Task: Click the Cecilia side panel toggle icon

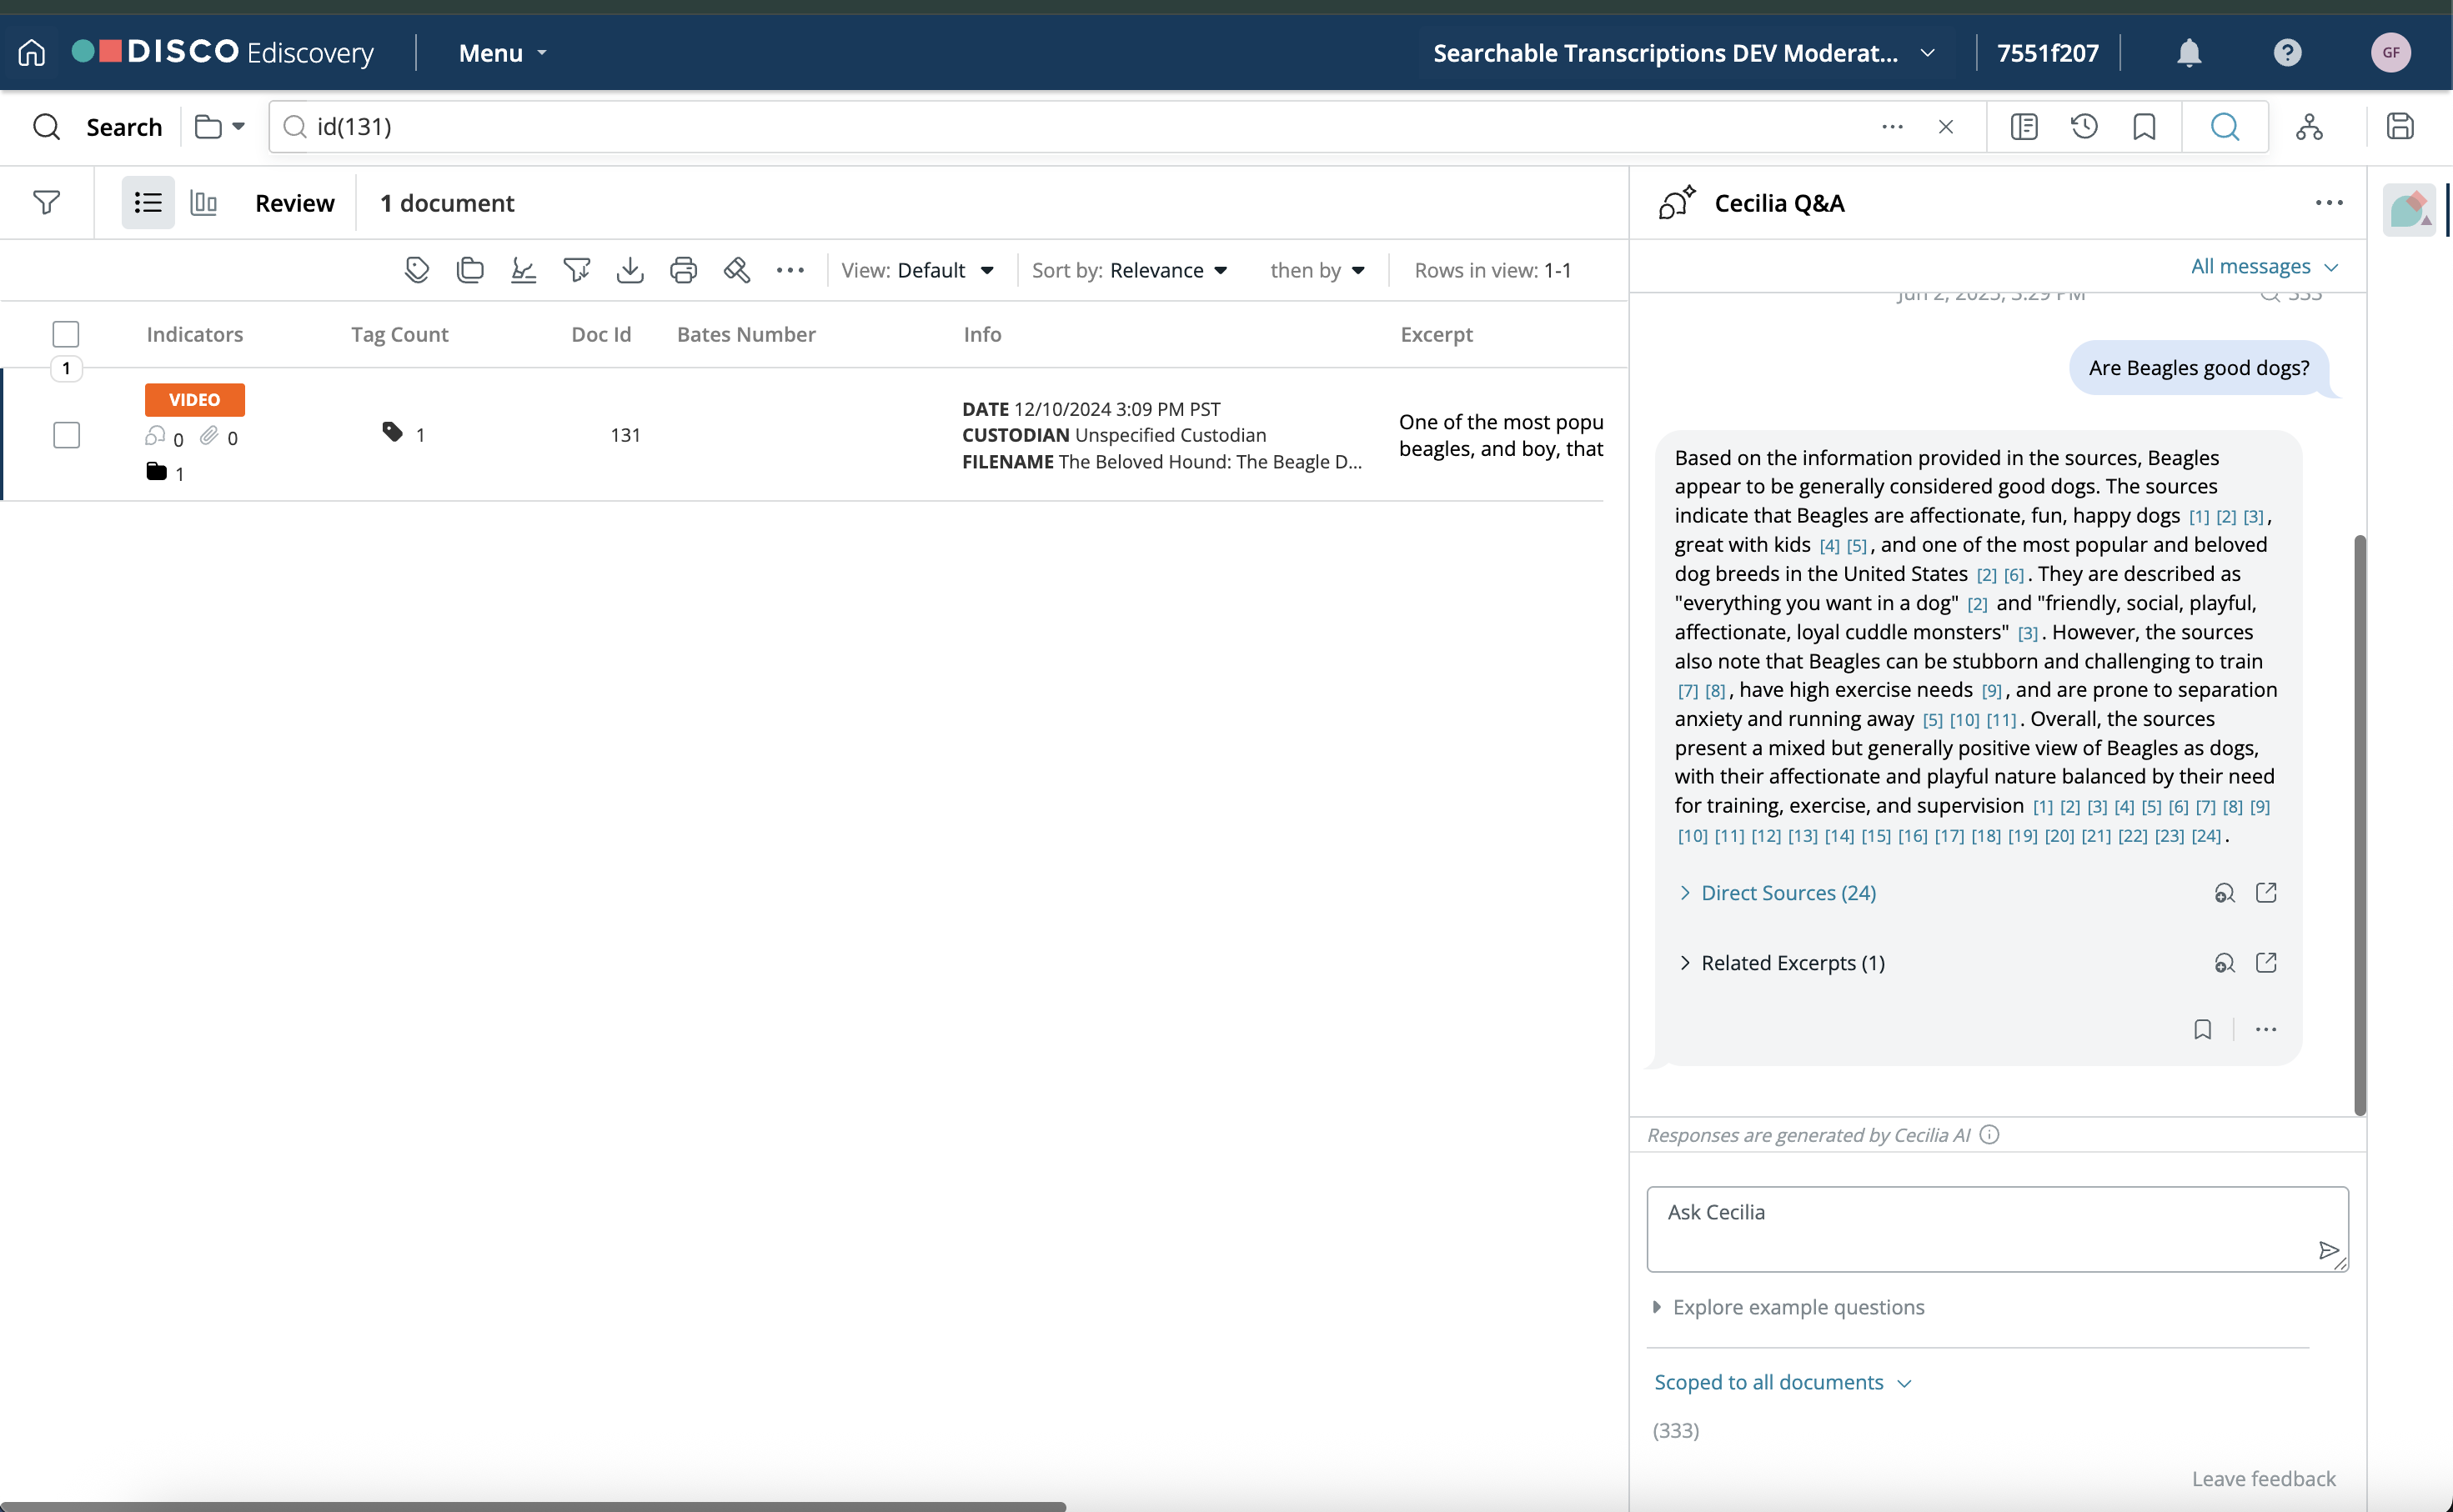Action: [2409, 209]
